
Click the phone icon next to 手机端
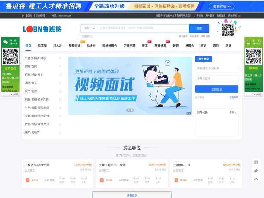click(x=194, y=15)
